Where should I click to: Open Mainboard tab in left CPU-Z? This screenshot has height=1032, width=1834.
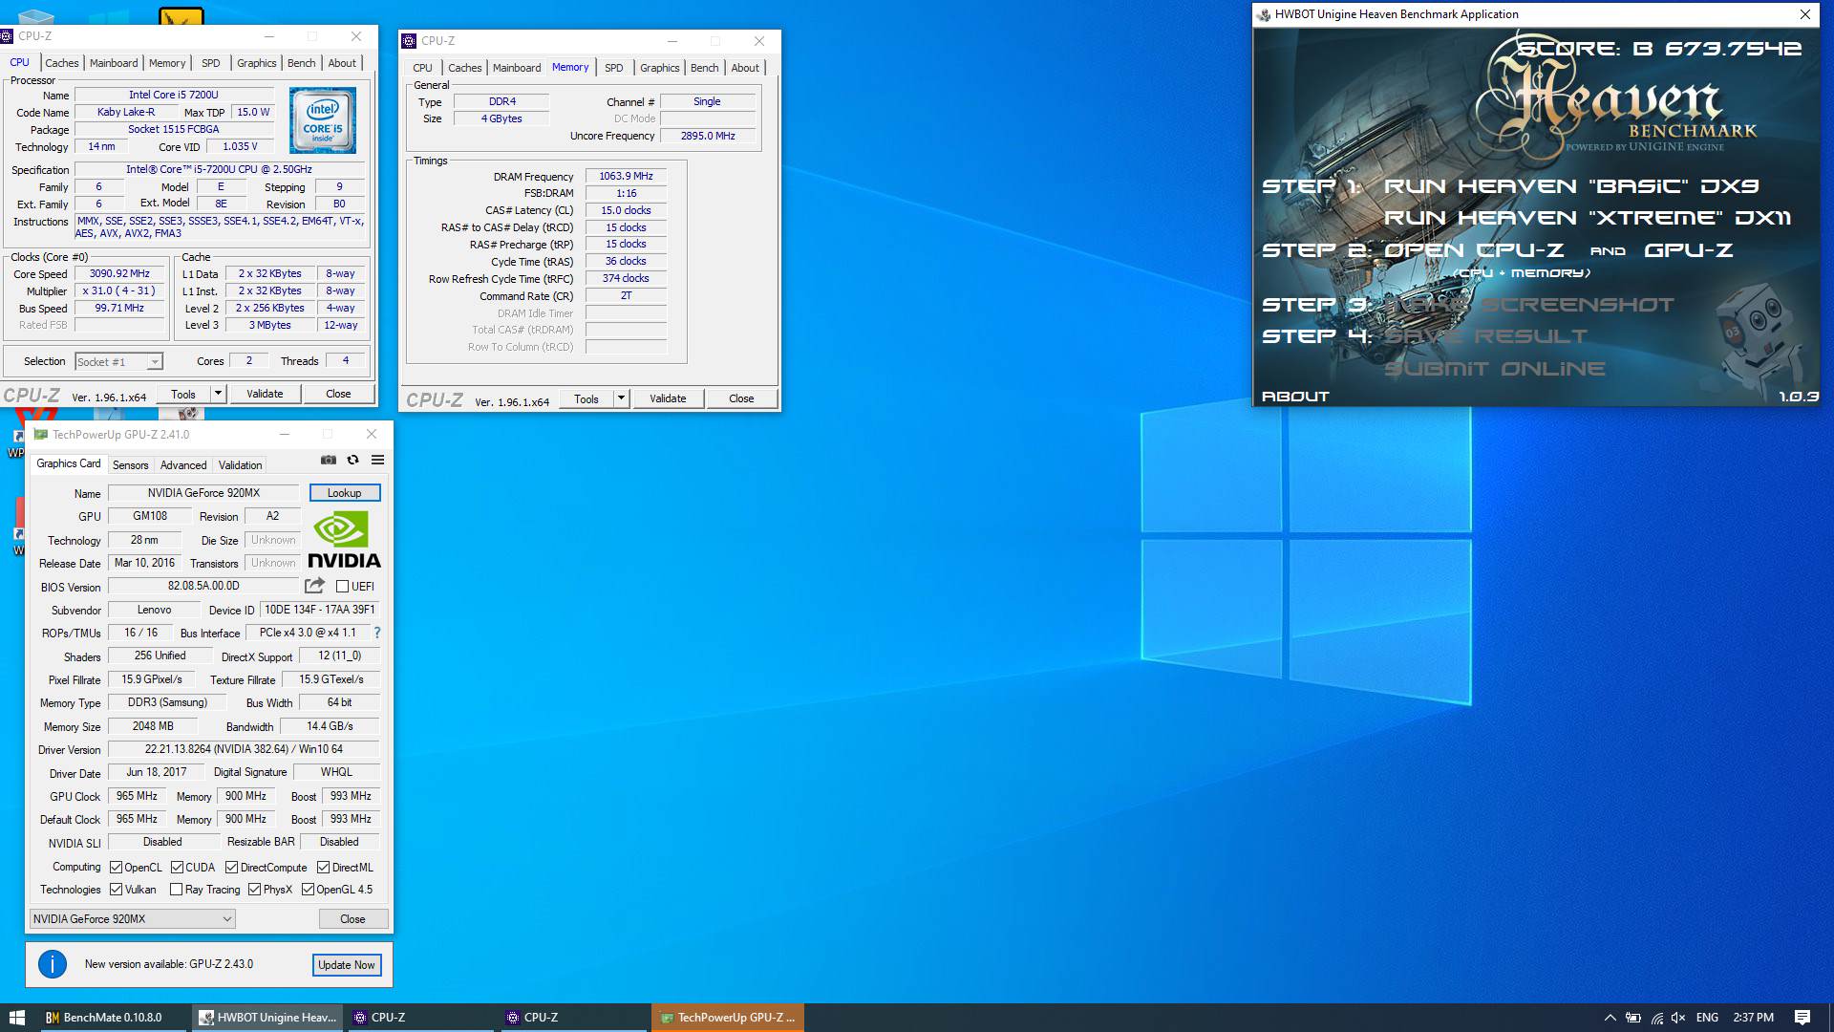pos(114,63)
